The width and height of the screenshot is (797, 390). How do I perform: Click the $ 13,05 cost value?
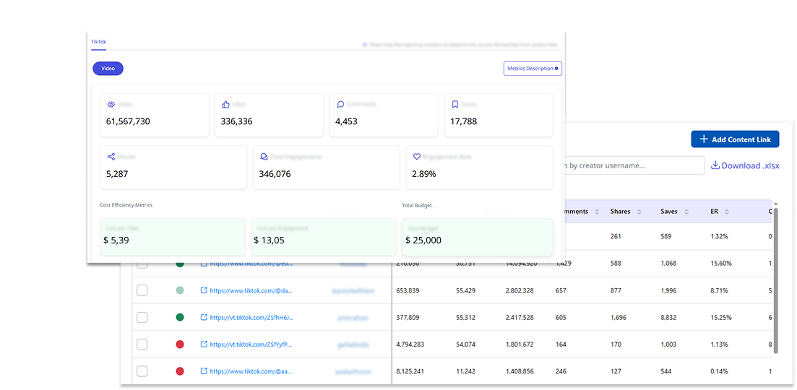pos(268,240)
